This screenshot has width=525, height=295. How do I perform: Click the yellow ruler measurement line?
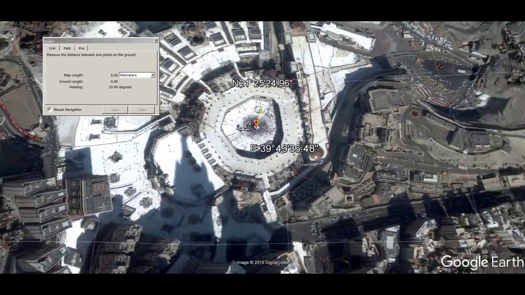pos(258,116)
